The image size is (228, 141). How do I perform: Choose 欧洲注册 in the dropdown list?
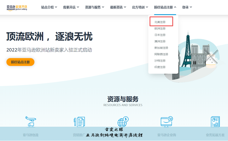pyautogui.click(x=160, y=29)
